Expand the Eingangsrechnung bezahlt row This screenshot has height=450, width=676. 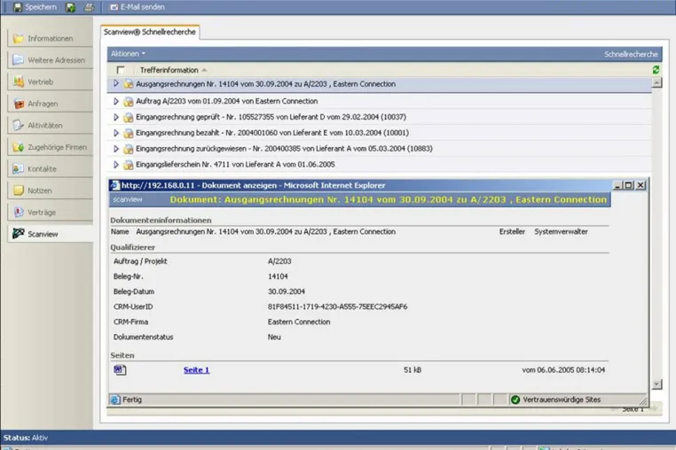point(116,133)
